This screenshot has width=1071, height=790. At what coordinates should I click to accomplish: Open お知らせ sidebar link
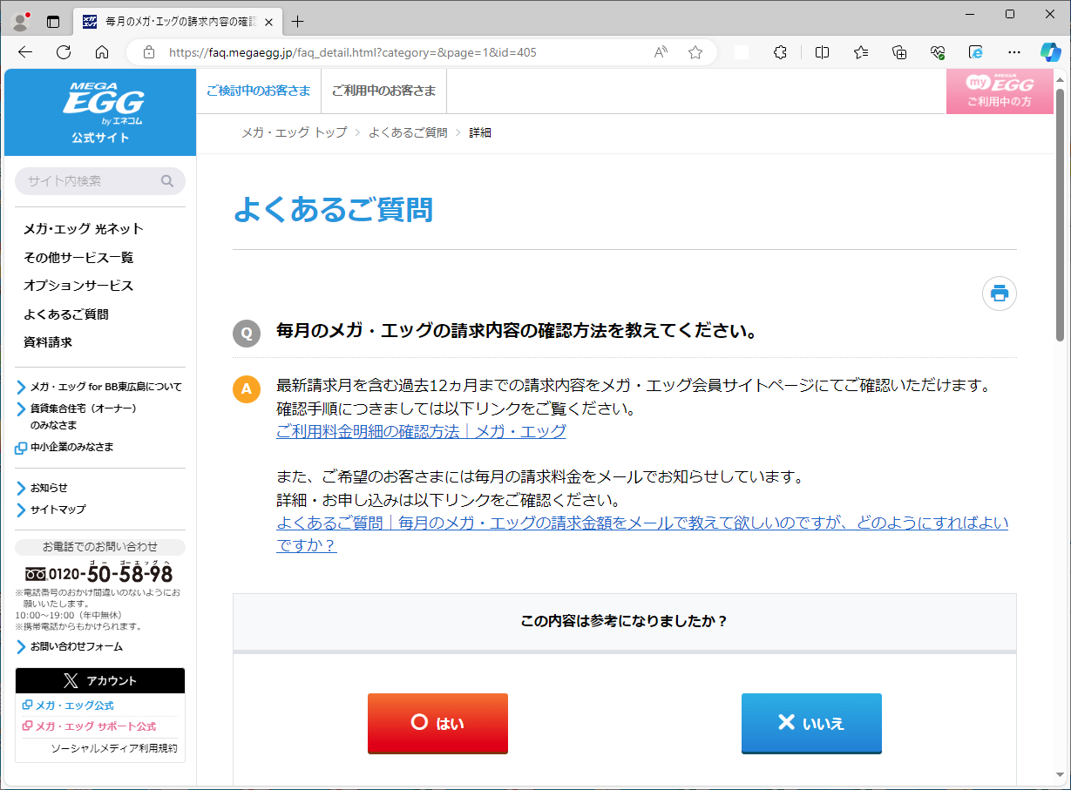[x=42, y=488]
